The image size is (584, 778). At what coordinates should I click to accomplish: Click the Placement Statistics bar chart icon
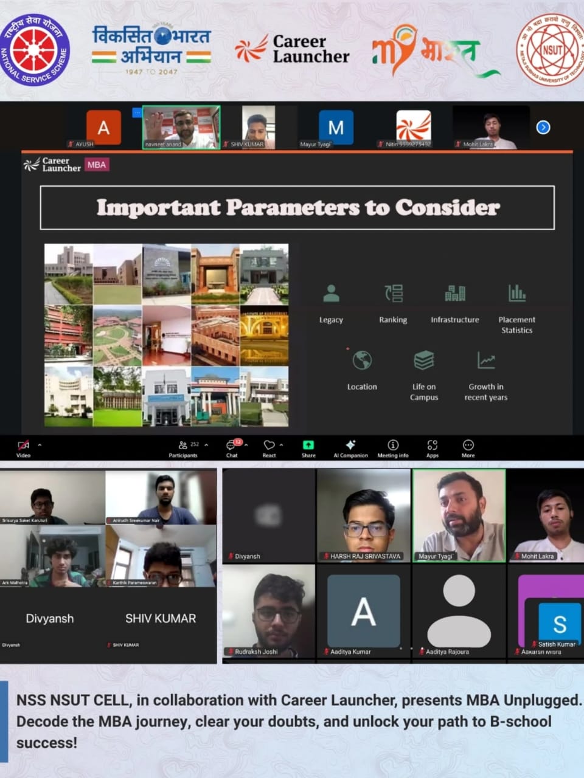[x=517, y=294]
